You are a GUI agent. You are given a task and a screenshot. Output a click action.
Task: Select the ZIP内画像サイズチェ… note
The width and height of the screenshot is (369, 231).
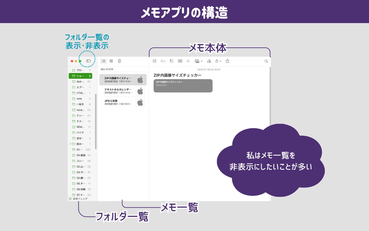click(123, 80)
